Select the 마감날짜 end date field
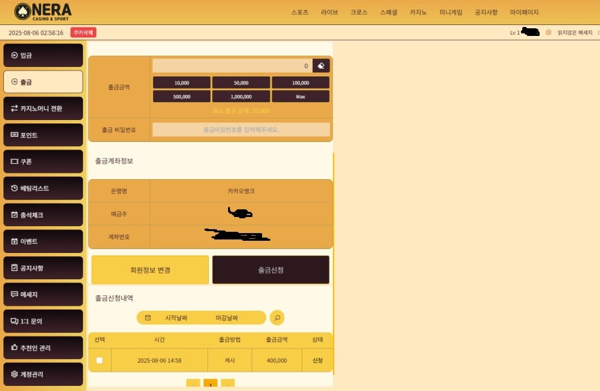Viewport: 600px width, 391px height. (x=226, y=318)
